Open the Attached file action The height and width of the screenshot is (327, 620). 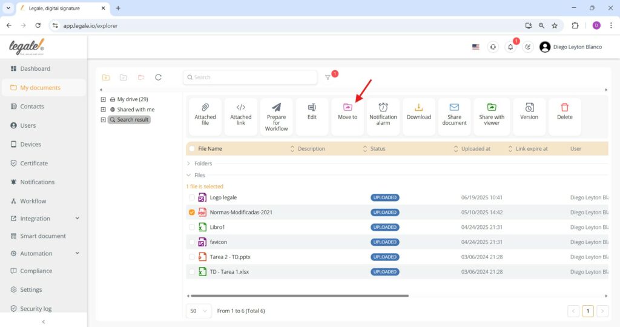coord(205,116)
